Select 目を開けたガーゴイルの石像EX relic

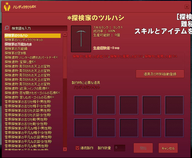point(32,93)
